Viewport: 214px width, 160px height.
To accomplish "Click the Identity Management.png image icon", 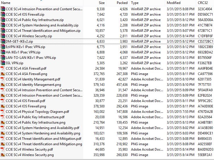I will coord(3,85).
